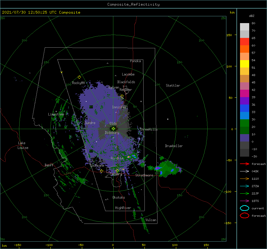Select the blue 36 dBZ color swatch
The width and height of the screenshot is (267, 249).
[x=244, y=108]
